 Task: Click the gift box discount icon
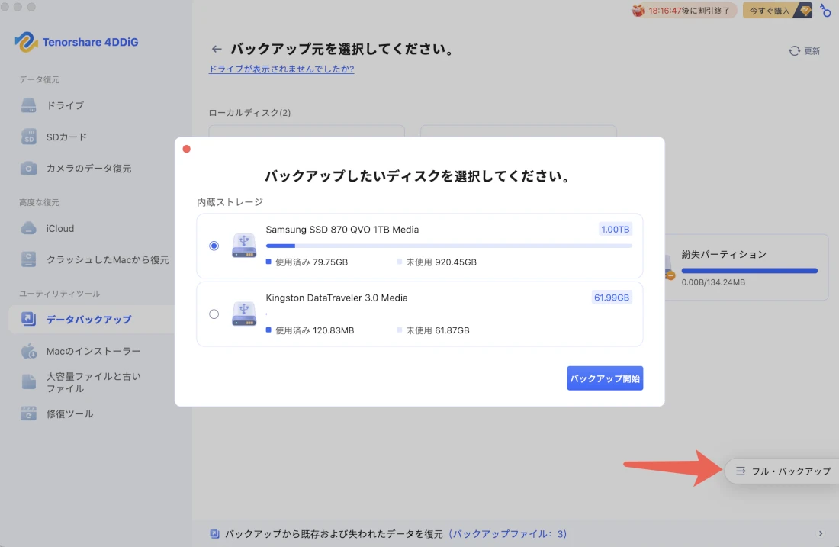click(x=638, y=10)
